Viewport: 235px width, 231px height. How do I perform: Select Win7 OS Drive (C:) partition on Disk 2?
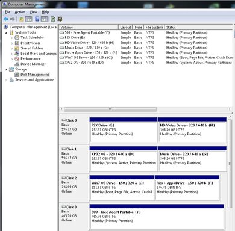pos(122,188)
